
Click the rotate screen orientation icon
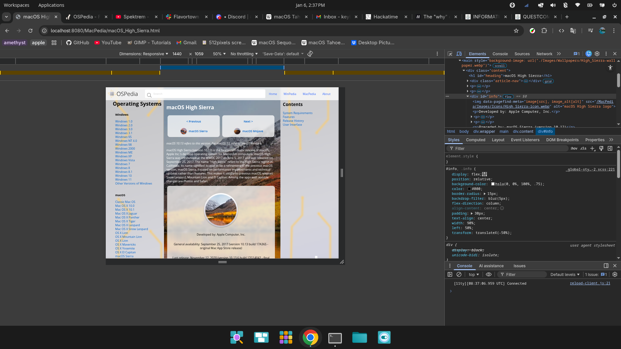[310, 54]
